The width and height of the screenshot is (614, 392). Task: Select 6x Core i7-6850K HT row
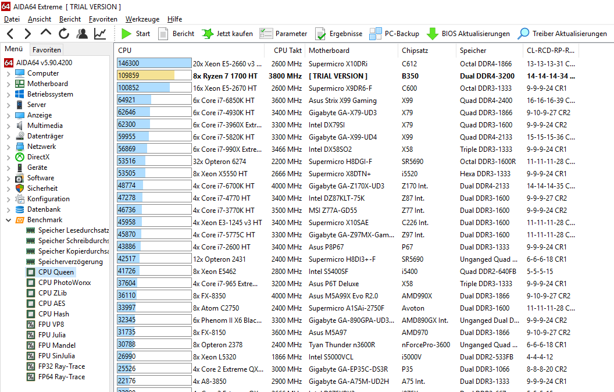[x=347, y=100]
